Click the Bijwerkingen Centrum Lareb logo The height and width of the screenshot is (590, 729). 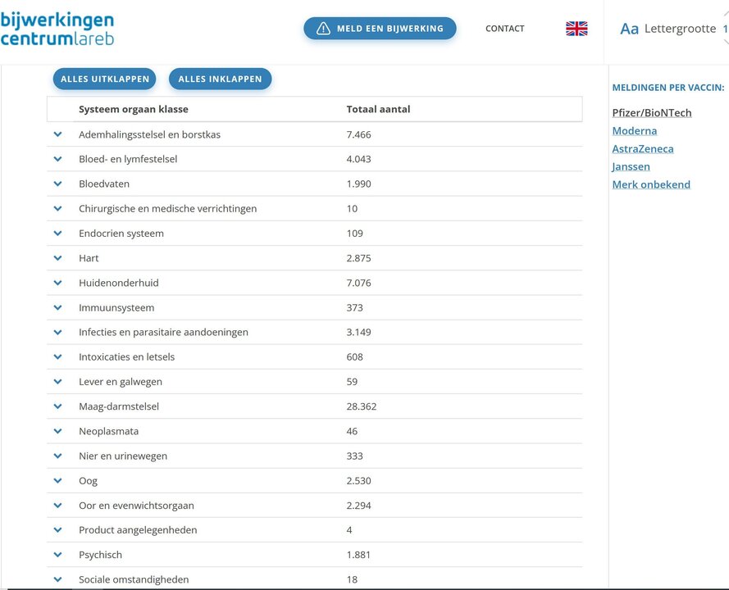57,29
